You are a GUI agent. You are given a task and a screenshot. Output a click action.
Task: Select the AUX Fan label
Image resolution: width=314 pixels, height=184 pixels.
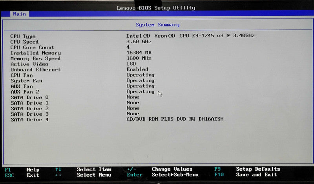click(22, 86)
